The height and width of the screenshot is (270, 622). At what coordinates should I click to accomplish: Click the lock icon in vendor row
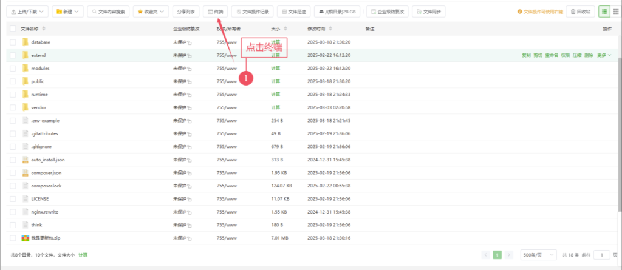click(x=190, y=108)
